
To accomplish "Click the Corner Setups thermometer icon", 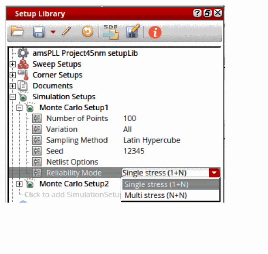I will tap(24, 75).
